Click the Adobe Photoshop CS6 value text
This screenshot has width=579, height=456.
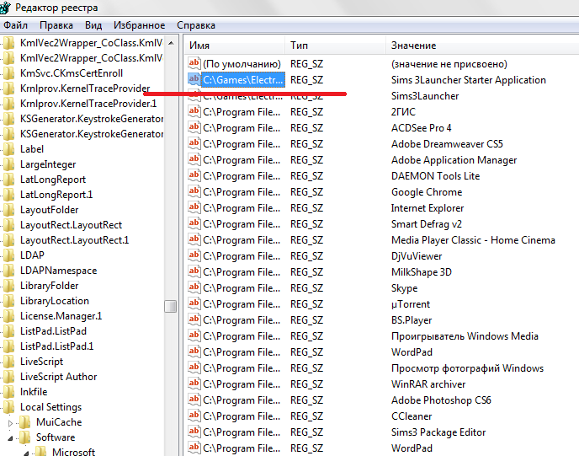point(441,400)
